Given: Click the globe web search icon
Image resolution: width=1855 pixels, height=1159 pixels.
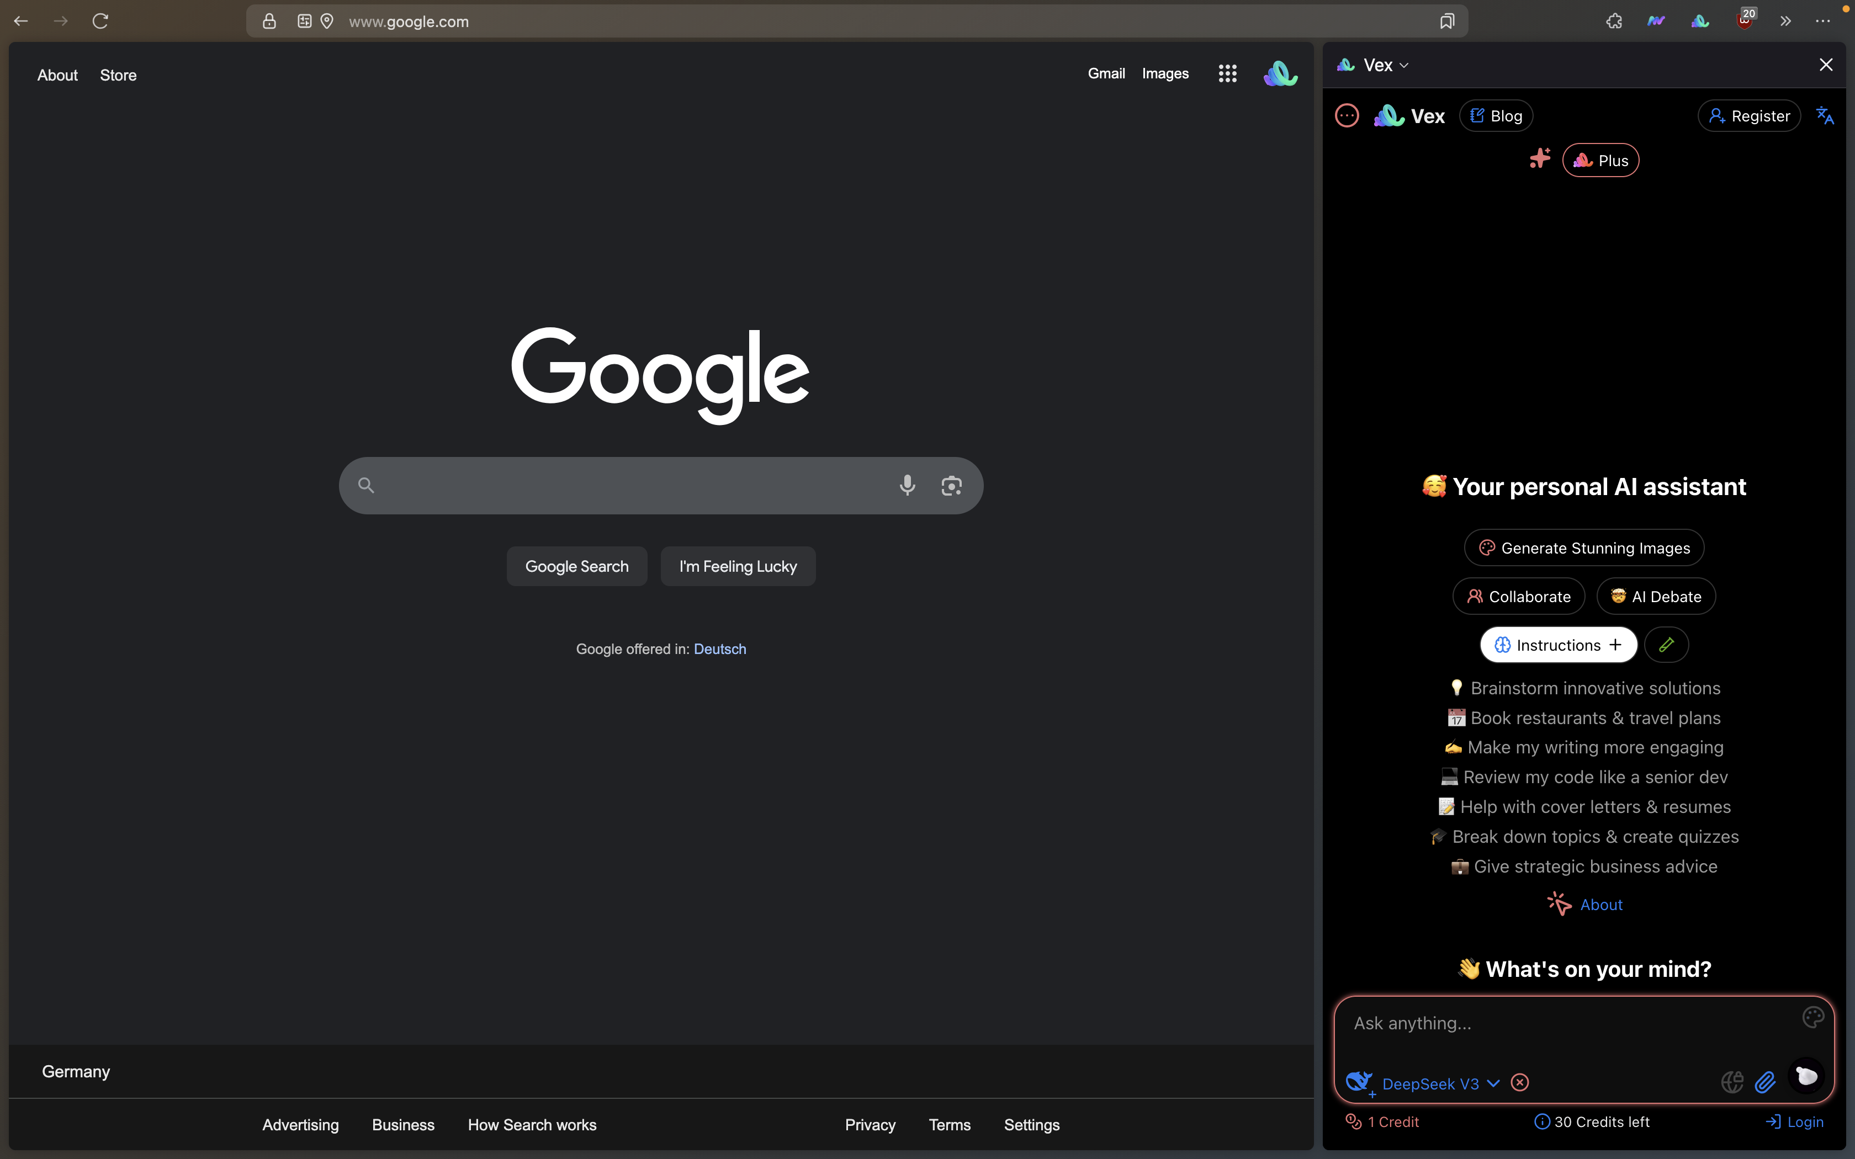Looking at the screenshot, I should tap(1731, 1082).
